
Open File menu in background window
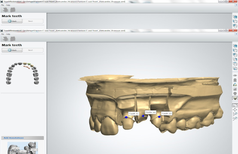pos(3,5)
